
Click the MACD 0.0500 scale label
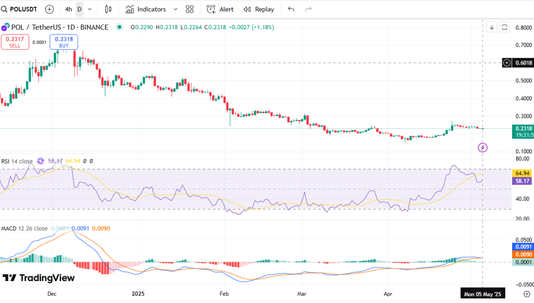[x=524, y=240]
